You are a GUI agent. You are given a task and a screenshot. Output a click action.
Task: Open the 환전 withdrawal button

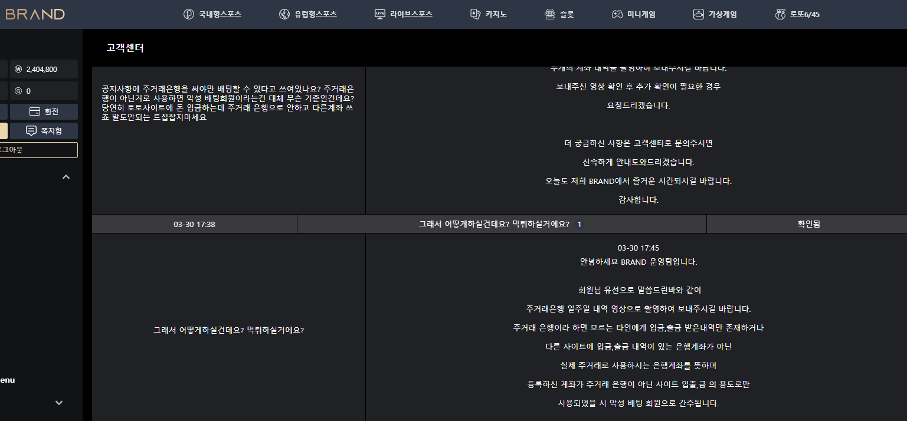44,112
